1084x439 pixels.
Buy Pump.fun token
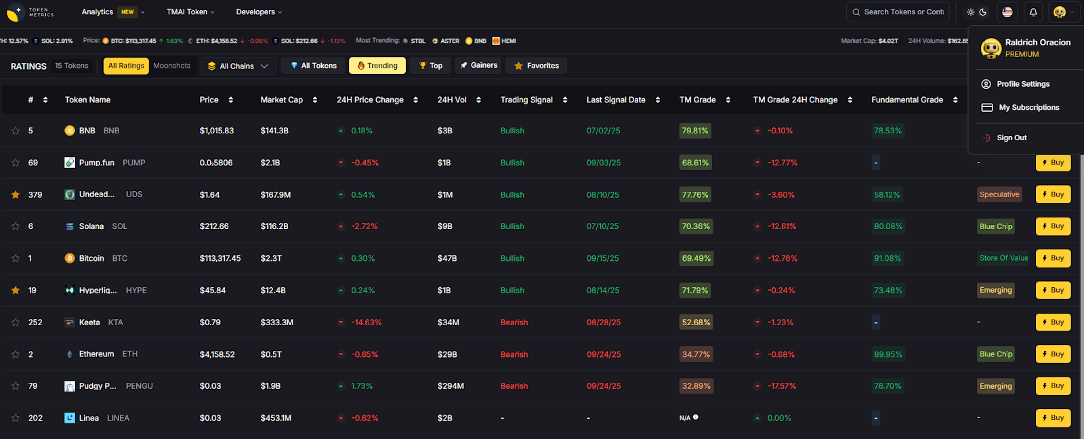coord(1054,163)
